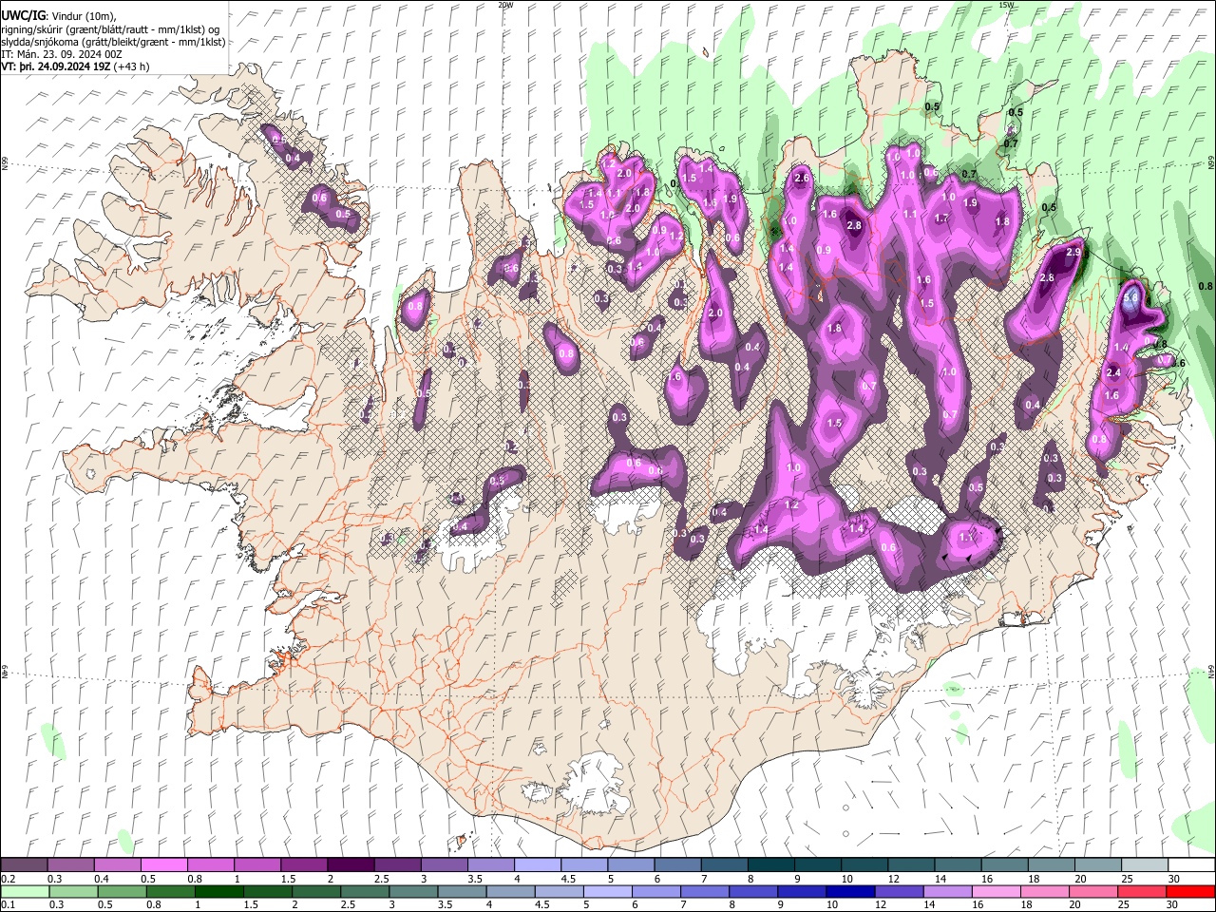Click the "64N" latitude label on the right edge
1216x912 pixels.
pos(1211,671)
